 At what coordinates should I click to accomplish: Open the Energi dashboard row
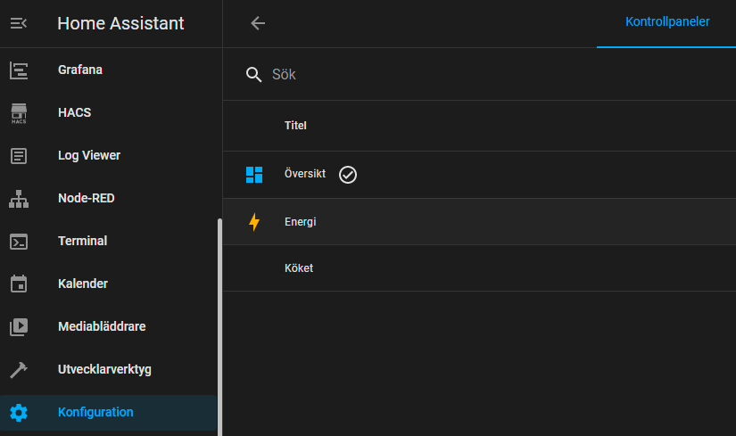[x=479, y=221]
